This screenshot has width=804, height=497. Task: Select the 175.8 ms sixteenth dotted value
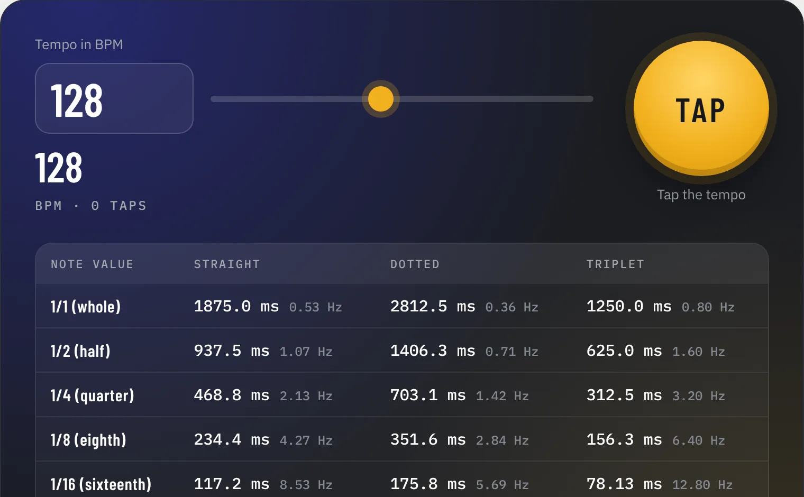[428, 484]
